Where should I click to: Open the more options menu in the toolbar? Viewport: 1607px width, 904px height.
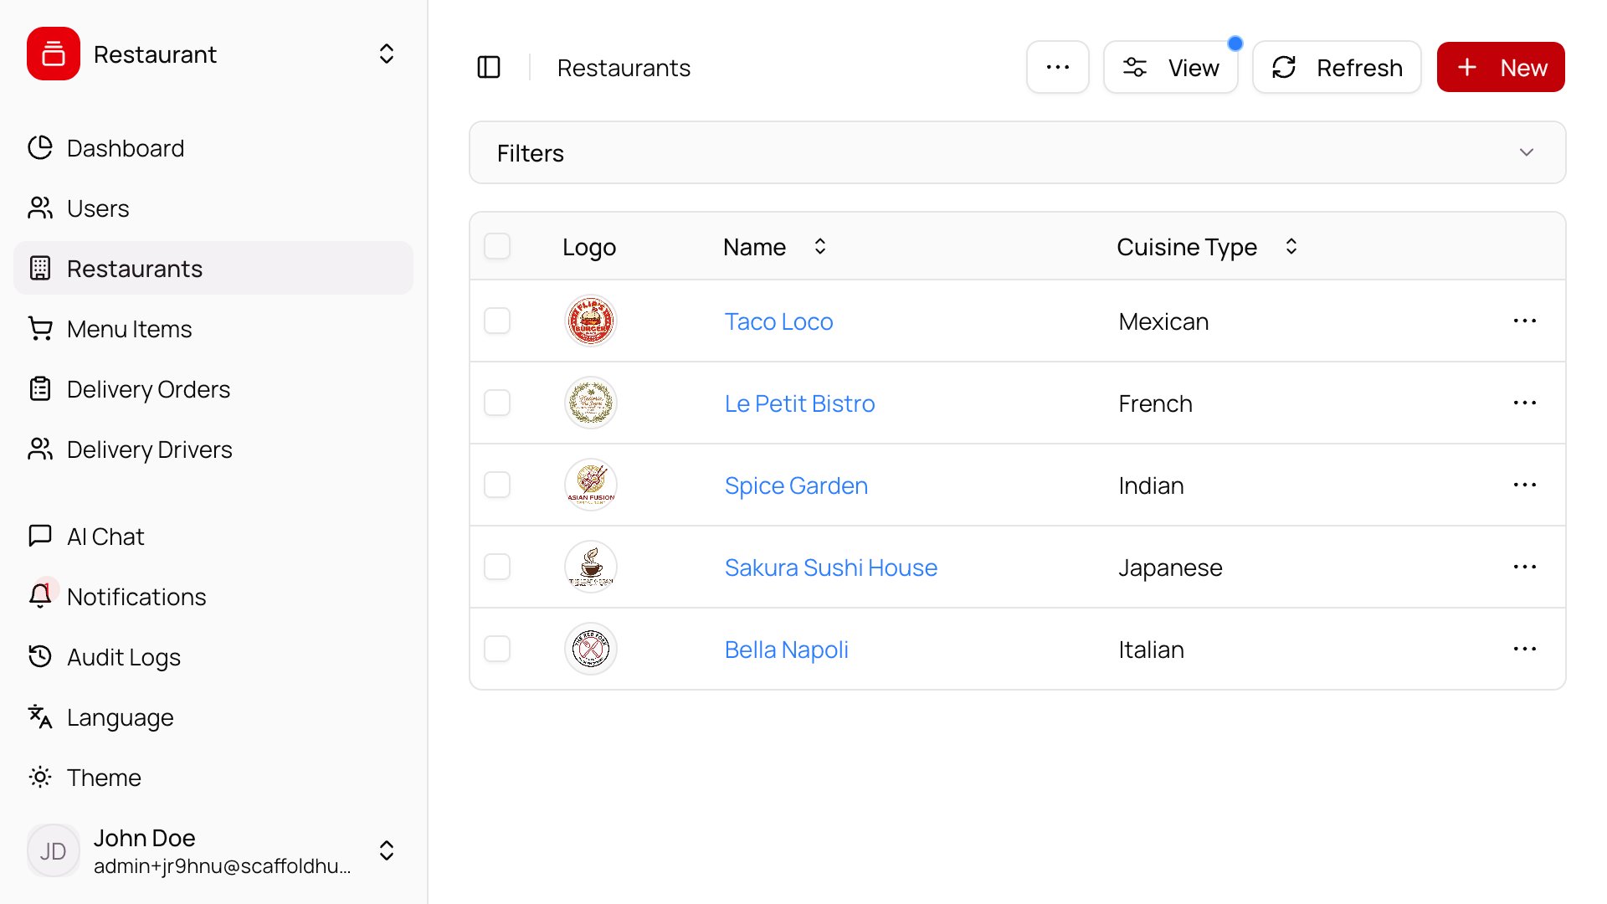pyautogui.click(x=1058, y=67)
